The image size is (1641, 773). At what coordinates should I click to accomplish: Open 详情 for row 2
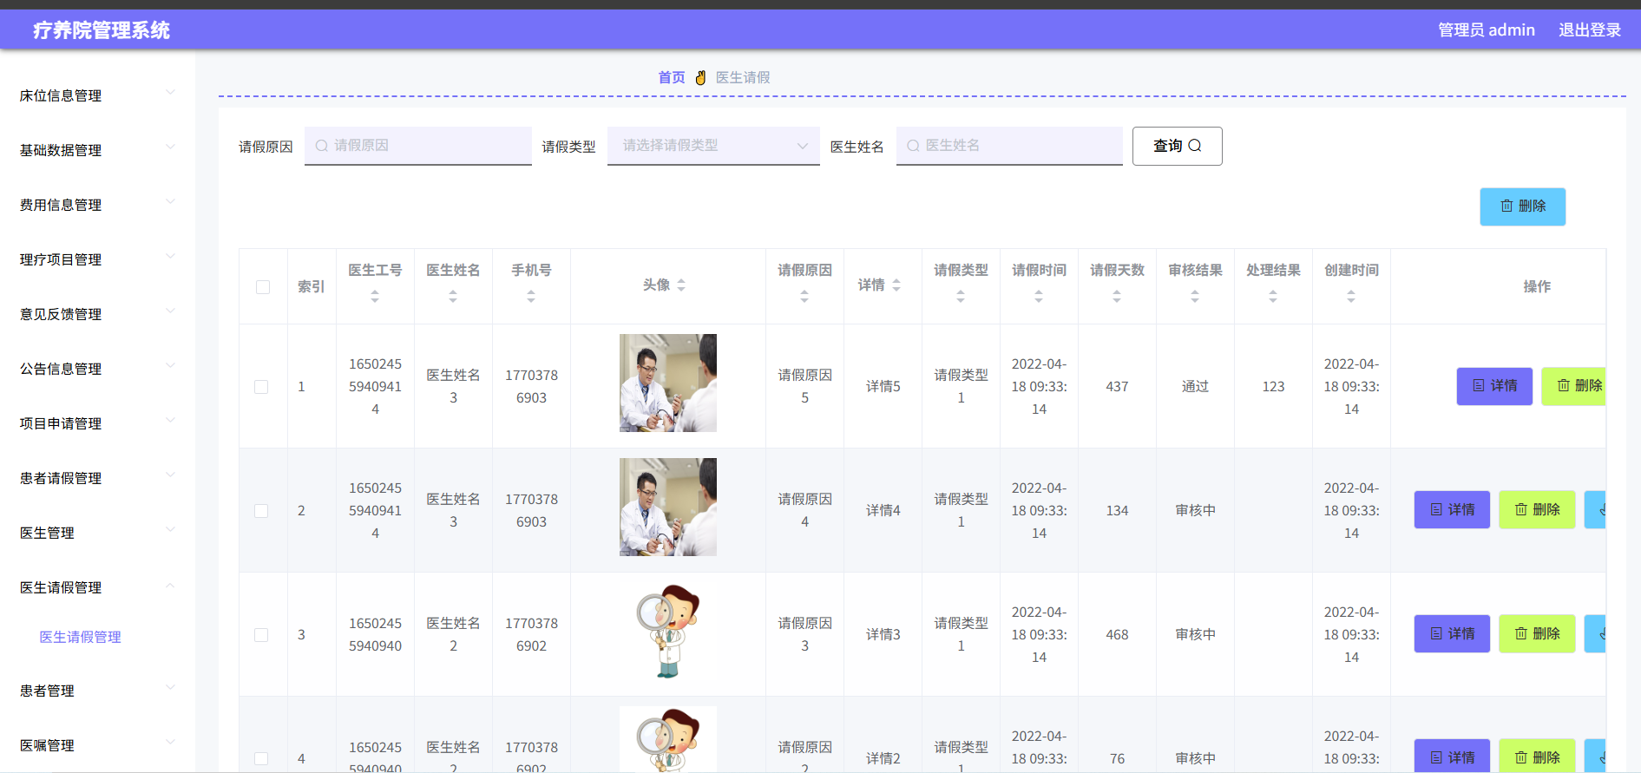pos(1452,510)
